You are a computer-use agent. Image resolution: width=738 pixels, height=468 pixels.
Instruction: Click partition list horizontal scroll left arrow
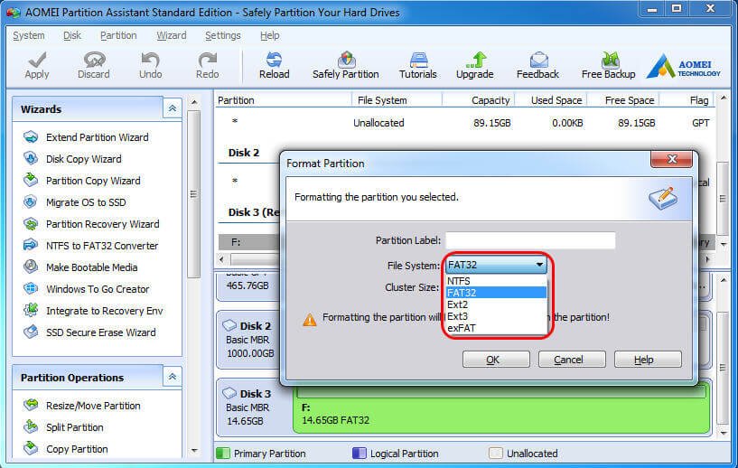(222, 259)
